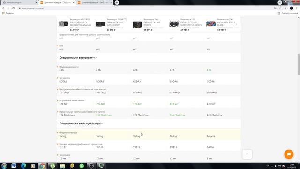Open Список для чтения reading list
The image size is (300, 169).
288,13
